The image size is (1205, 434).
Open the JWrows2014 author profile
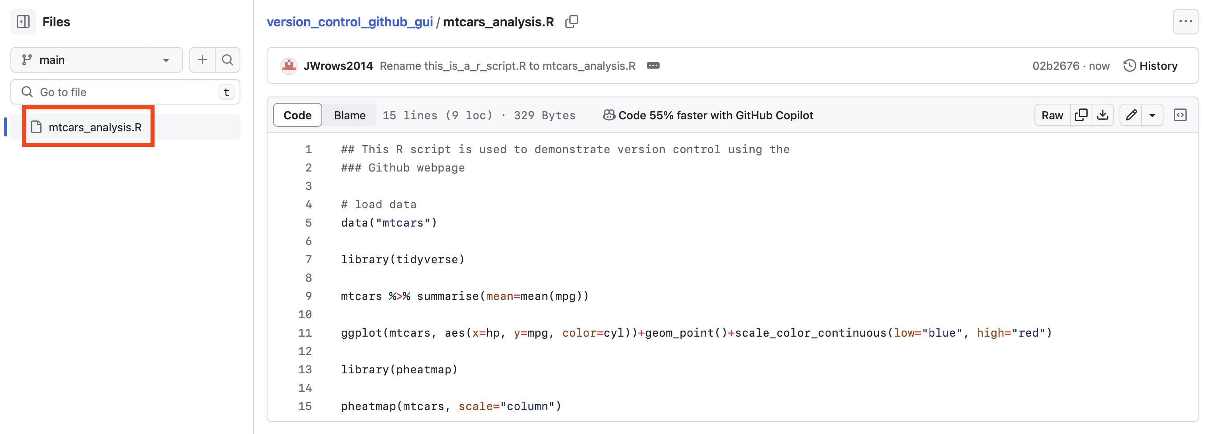338,66
